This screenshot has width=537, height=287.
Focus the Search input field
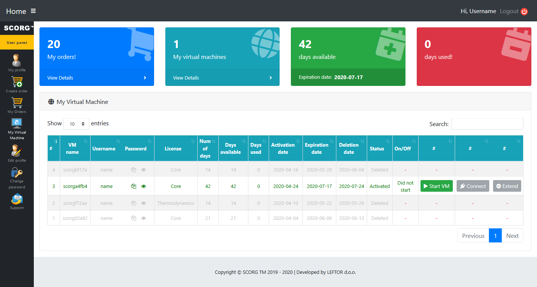click(x=487, y=124)
